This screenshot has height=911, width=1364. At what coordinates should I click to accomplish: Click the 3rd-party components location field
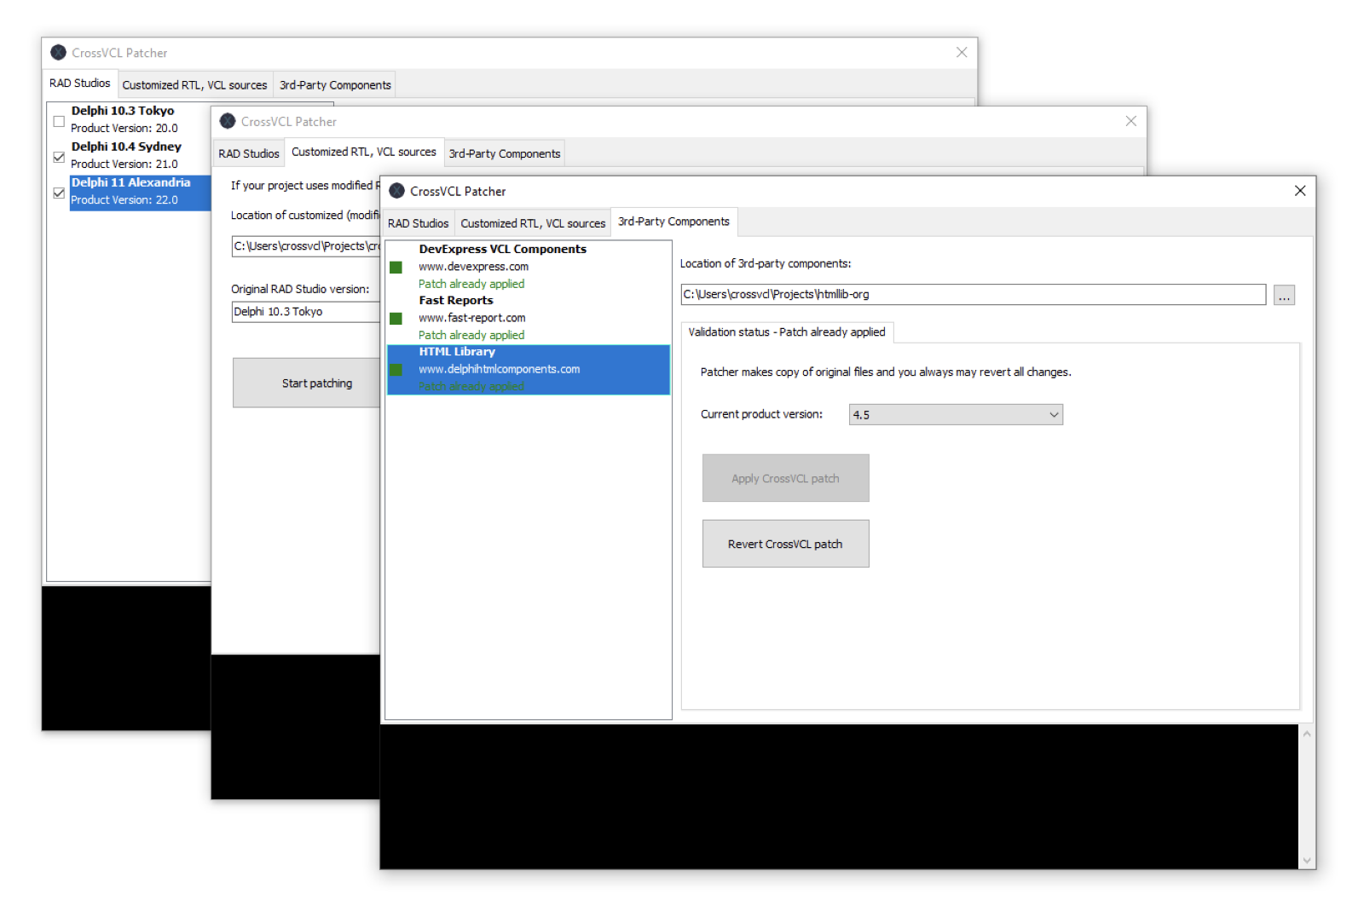[x=972, y=295]
